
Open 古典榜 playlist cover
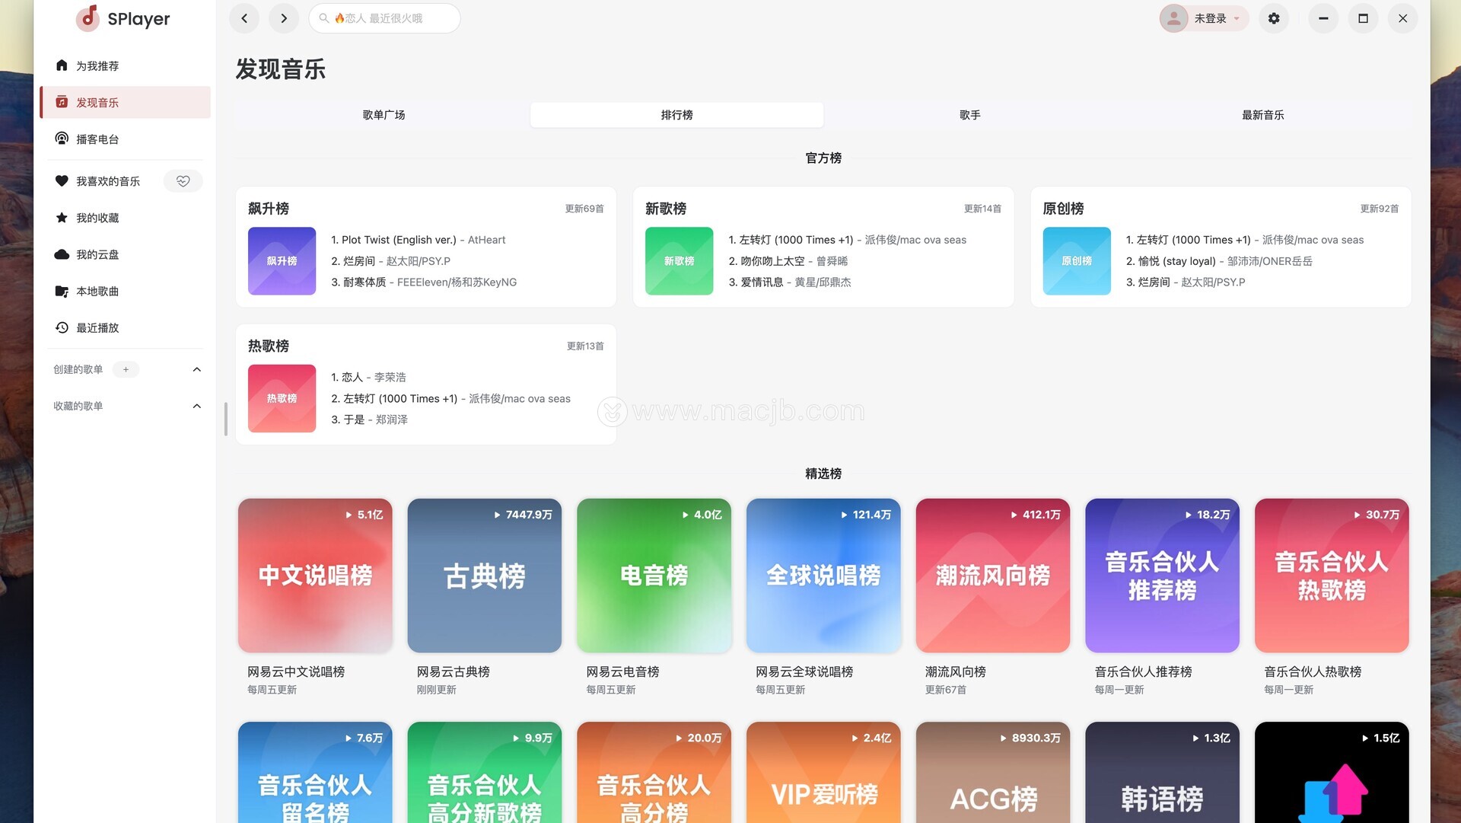[484, 576]
